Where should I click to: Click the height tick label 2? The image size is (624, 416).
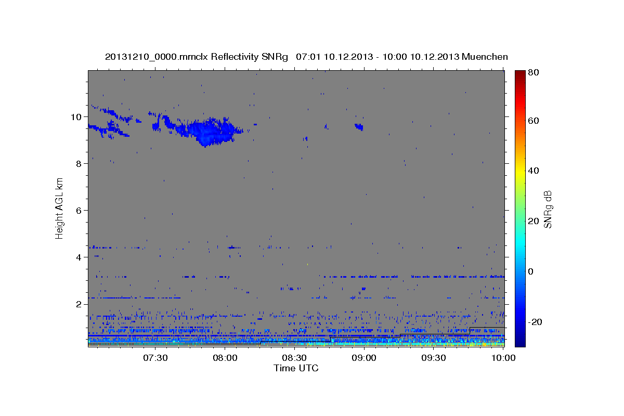coord(79,304)
